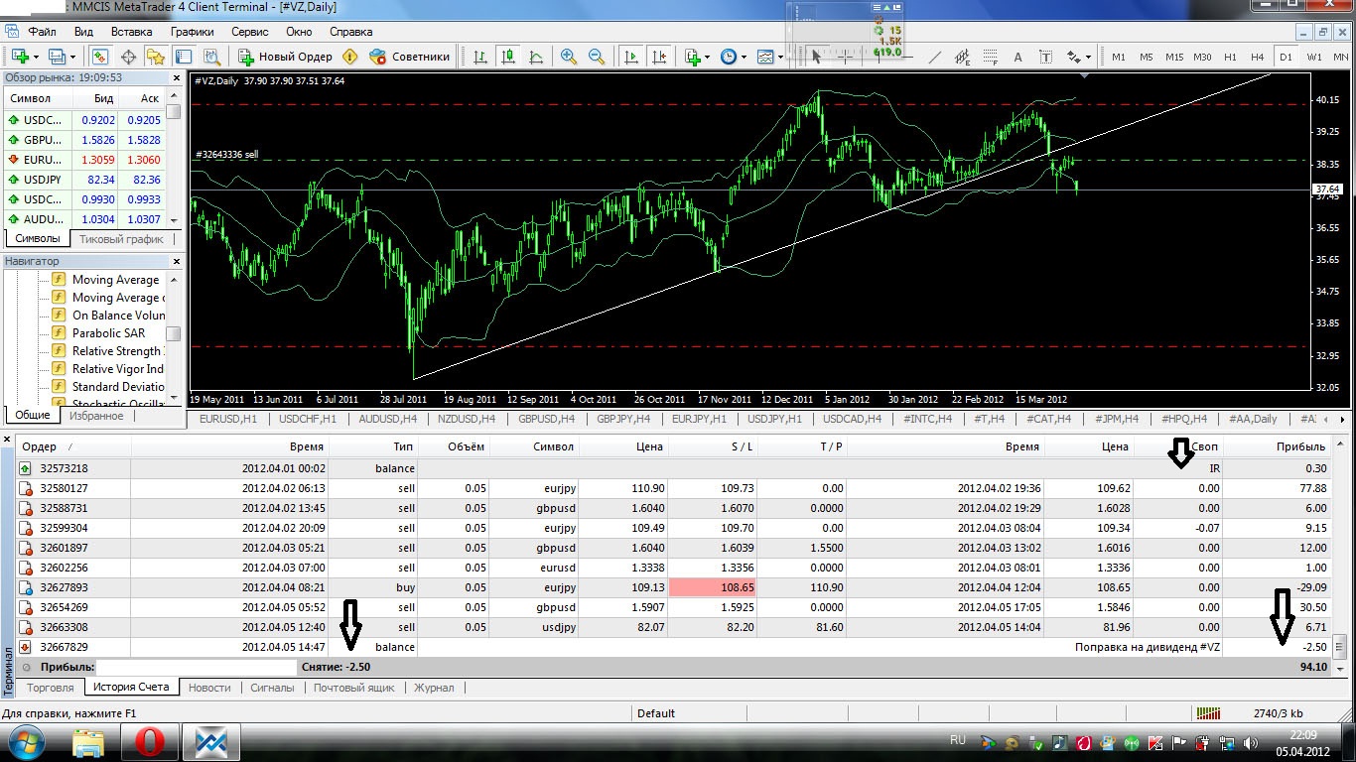The width and height of the screenshot is (1356, 762).
Task: Click the MetaTrader taskbar icon
Action: (x=212, y=741)
